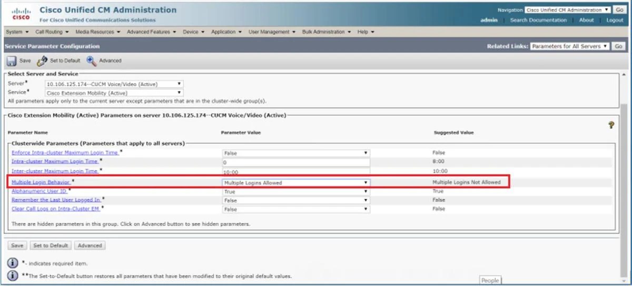Open the Call Routing menu
Viewport: 632px width, 286px height.
52,32
